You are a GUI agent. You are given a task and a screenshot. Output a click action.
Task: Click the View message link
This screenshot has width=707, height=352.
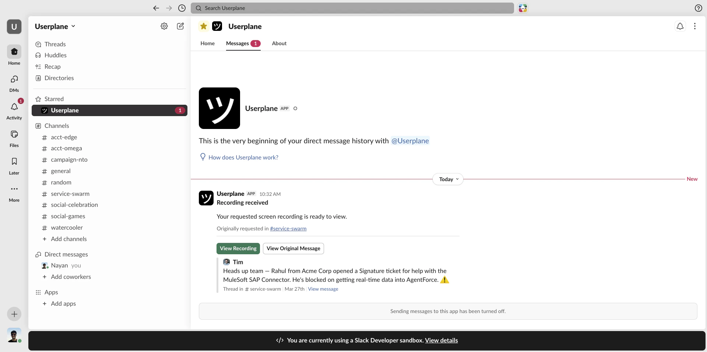click(x=323, y=289)
